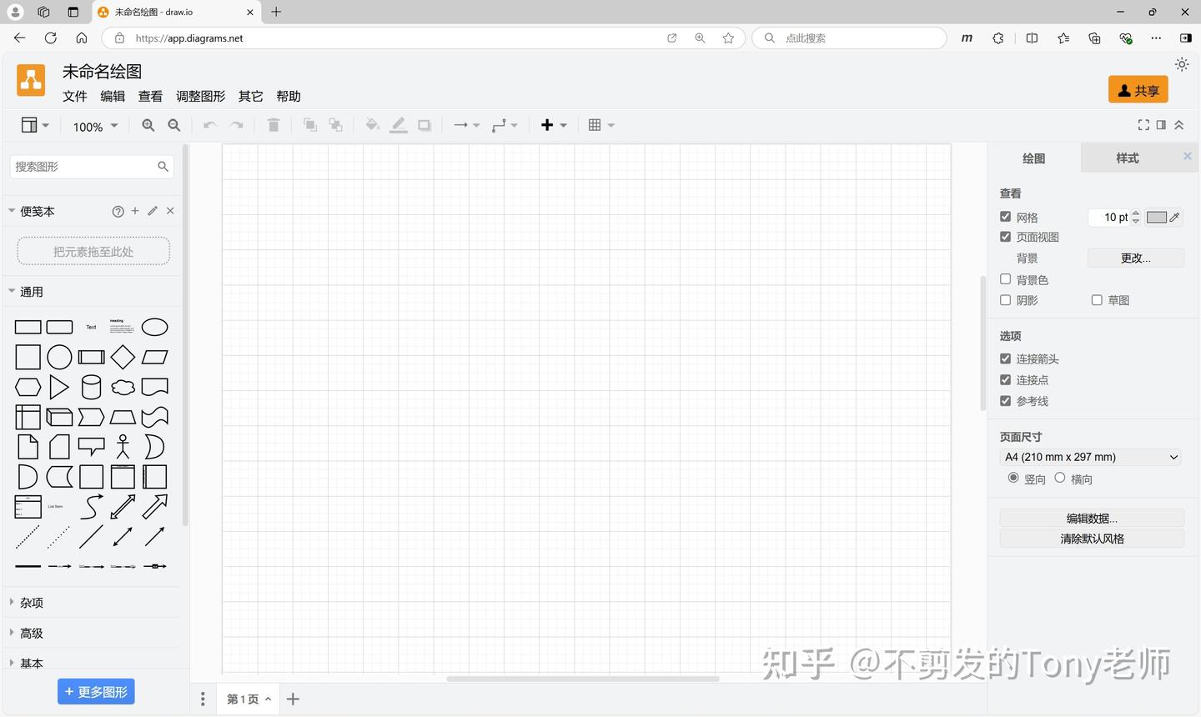Uncheck the 网格 (grid) option
Screen dimensions: 1201x717
point(1005,217)
